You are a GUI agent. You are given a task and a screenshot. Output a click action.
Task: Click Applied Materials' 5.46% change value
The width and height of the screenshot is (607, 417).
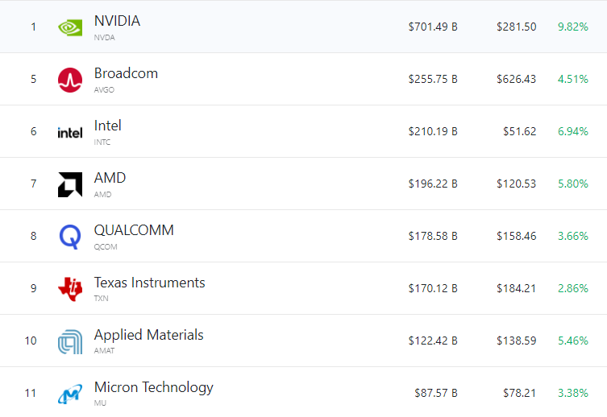[572, 341]
